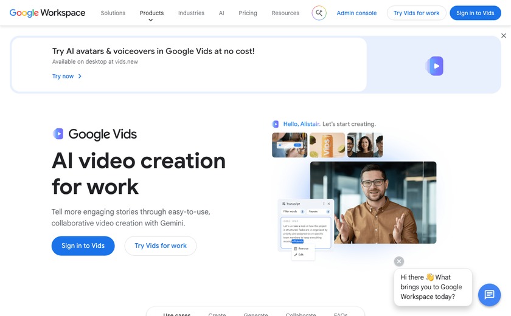511x316 pixels.
Task: Click the AI search icon in header
Action: coord(319,13)
